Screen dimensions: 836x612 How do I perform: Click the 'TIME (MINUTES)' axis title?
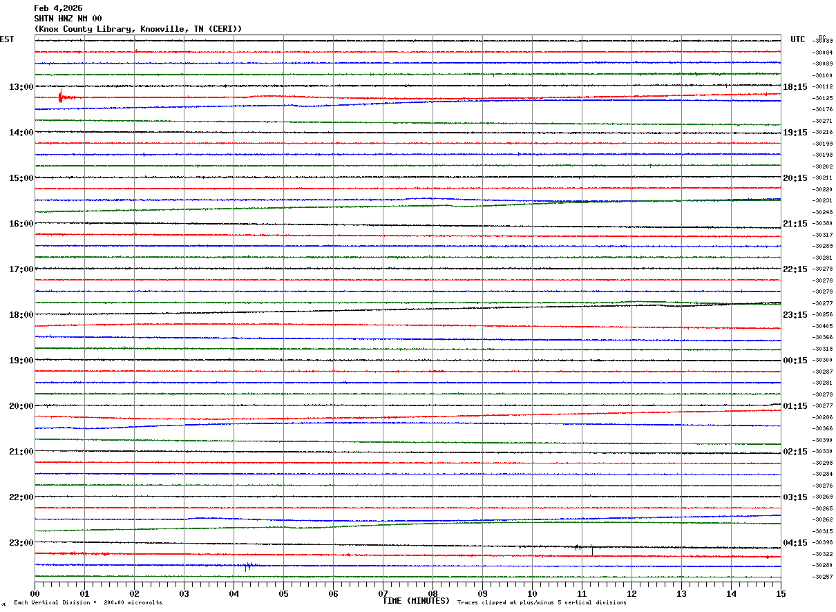(x=416, y=601)
